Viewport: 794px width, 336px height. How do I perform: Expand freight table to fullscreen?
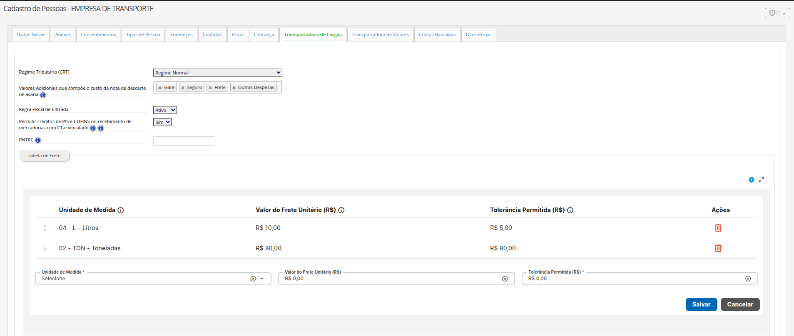762,180
